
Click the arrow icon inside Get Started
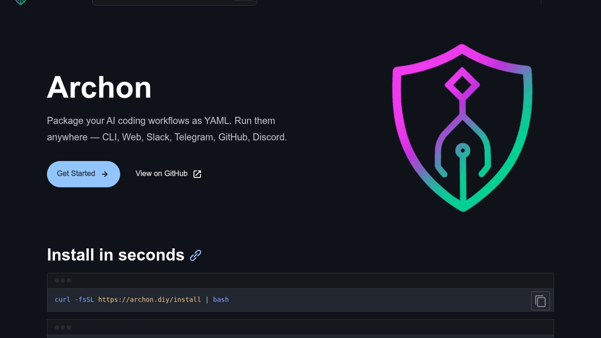[x=105, y=174]
